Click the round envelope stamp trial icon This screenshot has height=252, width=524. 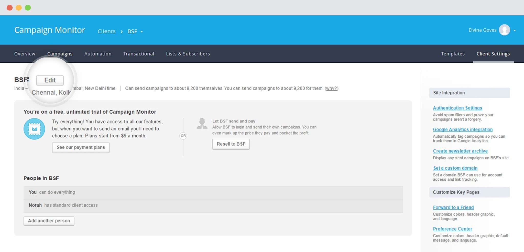(x=34, y=129)
